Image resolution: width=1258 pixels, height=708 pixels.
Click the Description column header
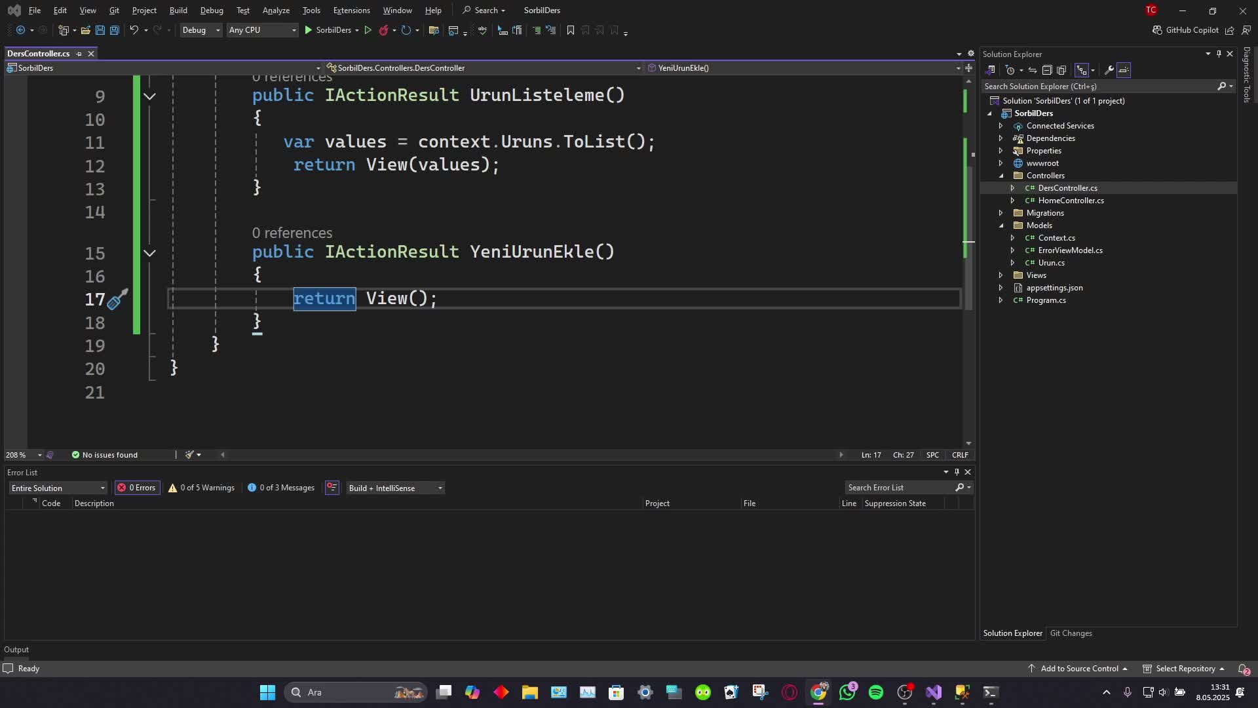point(94,503)
